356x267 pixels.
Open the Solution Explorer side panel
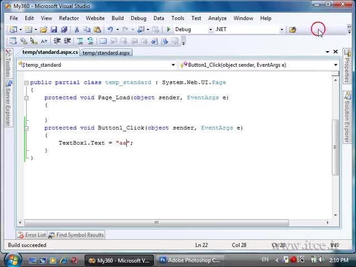[347, 117]
